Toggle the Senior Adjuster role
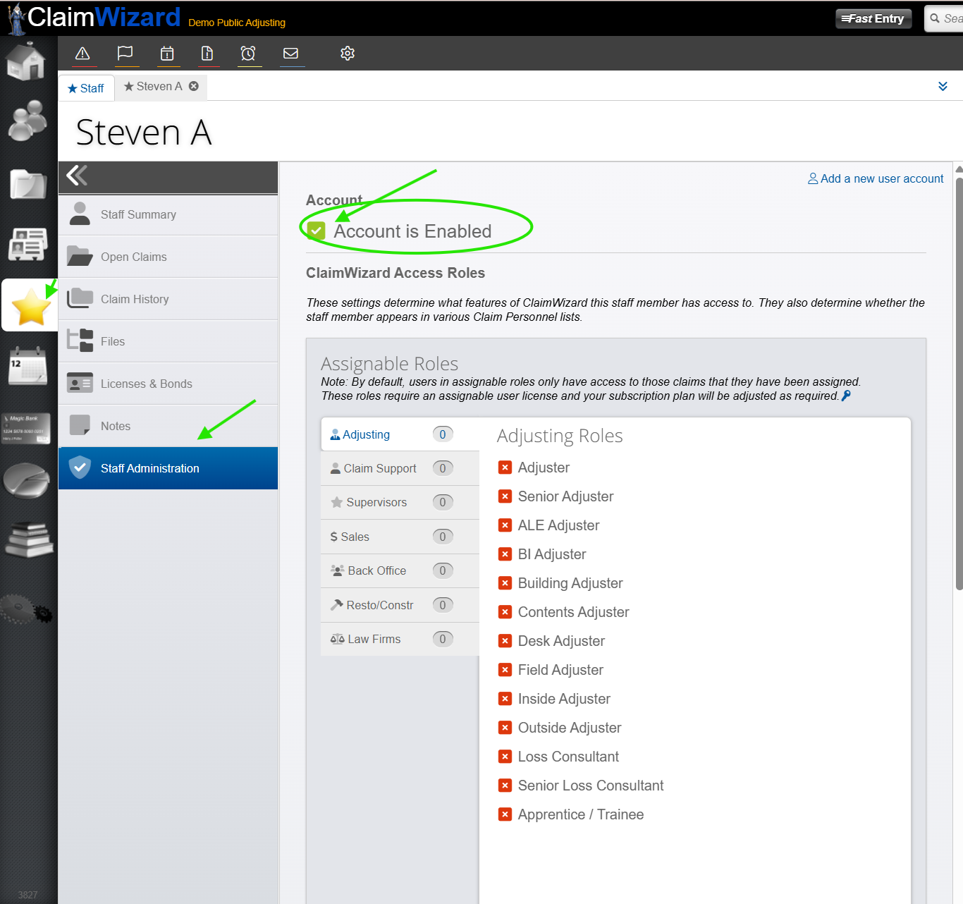The width and height of the screenshot is (963, 904). tap(505, 496)
